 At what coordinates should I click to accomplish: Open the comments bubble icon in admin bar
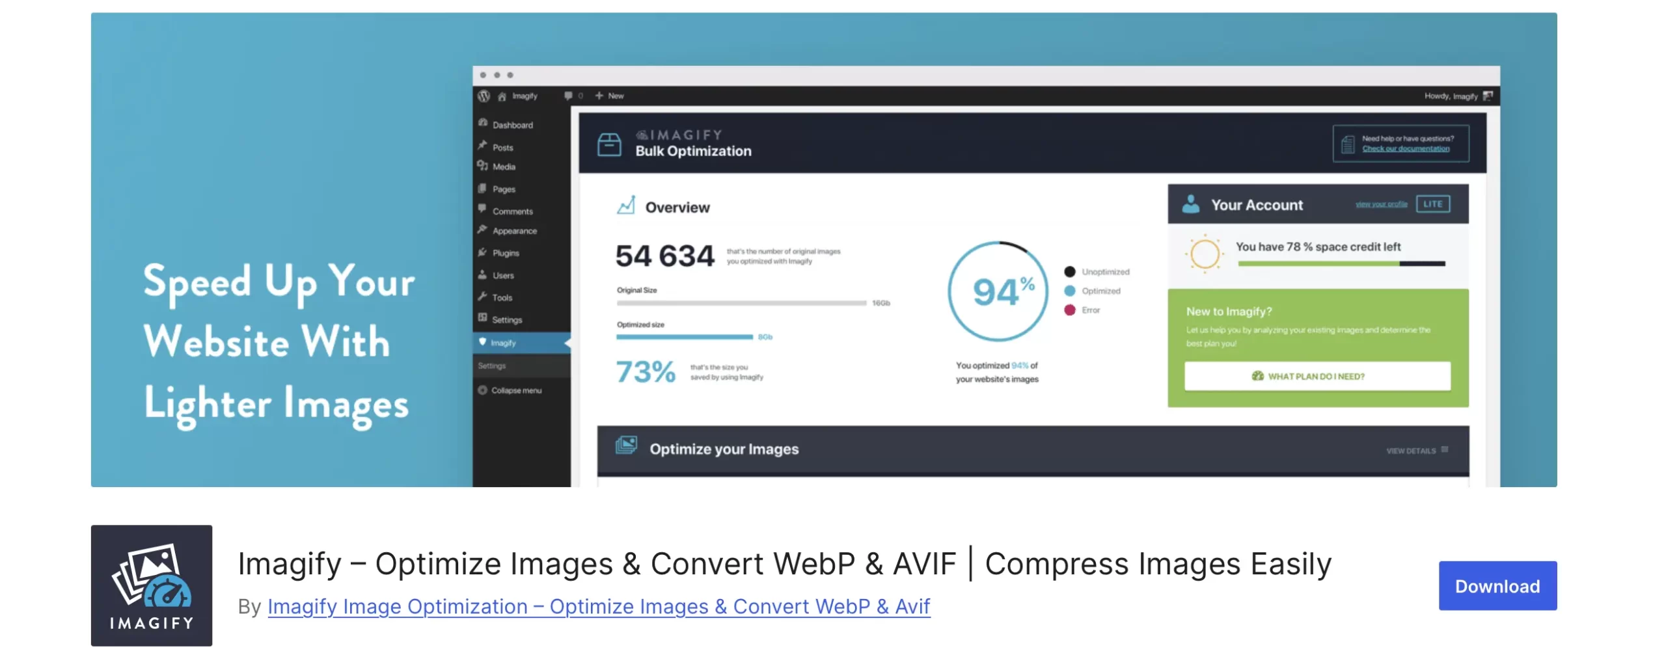coord(568,96)
